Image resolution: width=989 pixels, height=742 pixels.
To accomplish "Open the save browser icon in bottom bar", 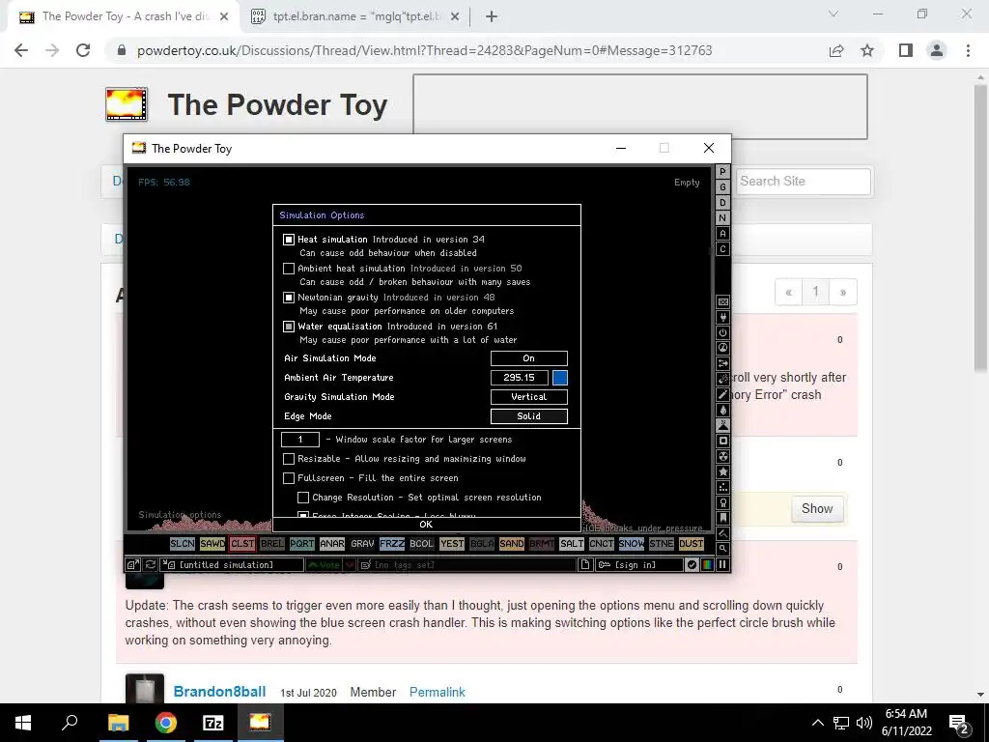I will tap(132, 564).
